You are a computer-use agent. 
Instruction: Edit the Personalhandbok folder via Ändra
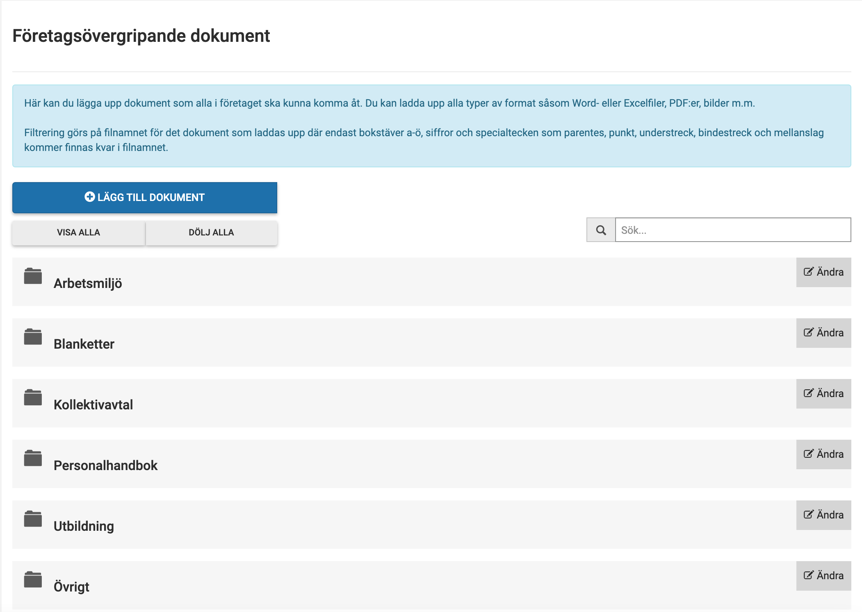[x=823, y=454]
